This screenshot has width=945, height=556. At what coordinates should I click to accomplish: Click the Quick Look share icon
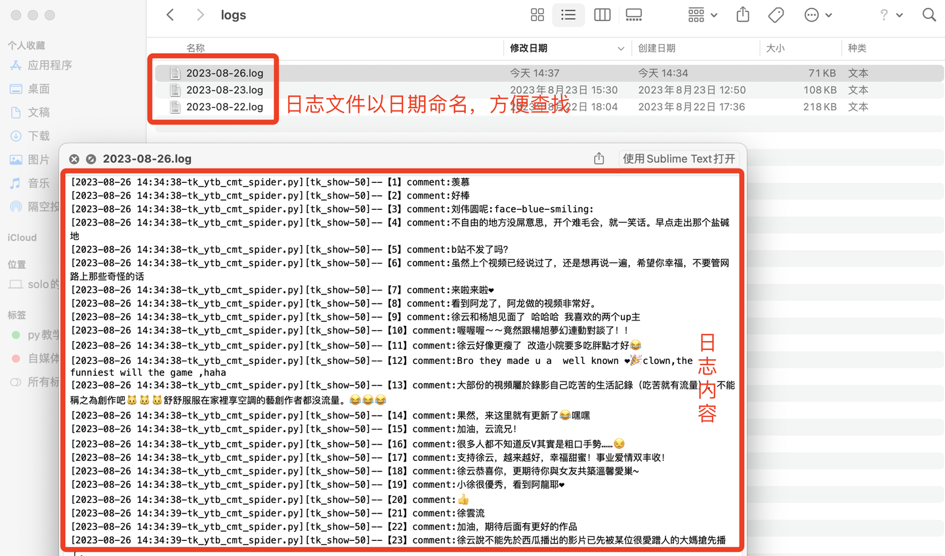coord(599,158)
